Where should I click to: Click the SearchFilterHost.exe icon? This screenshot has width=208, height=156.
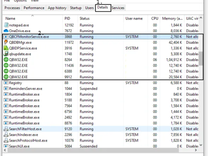(x=6, y=129)
